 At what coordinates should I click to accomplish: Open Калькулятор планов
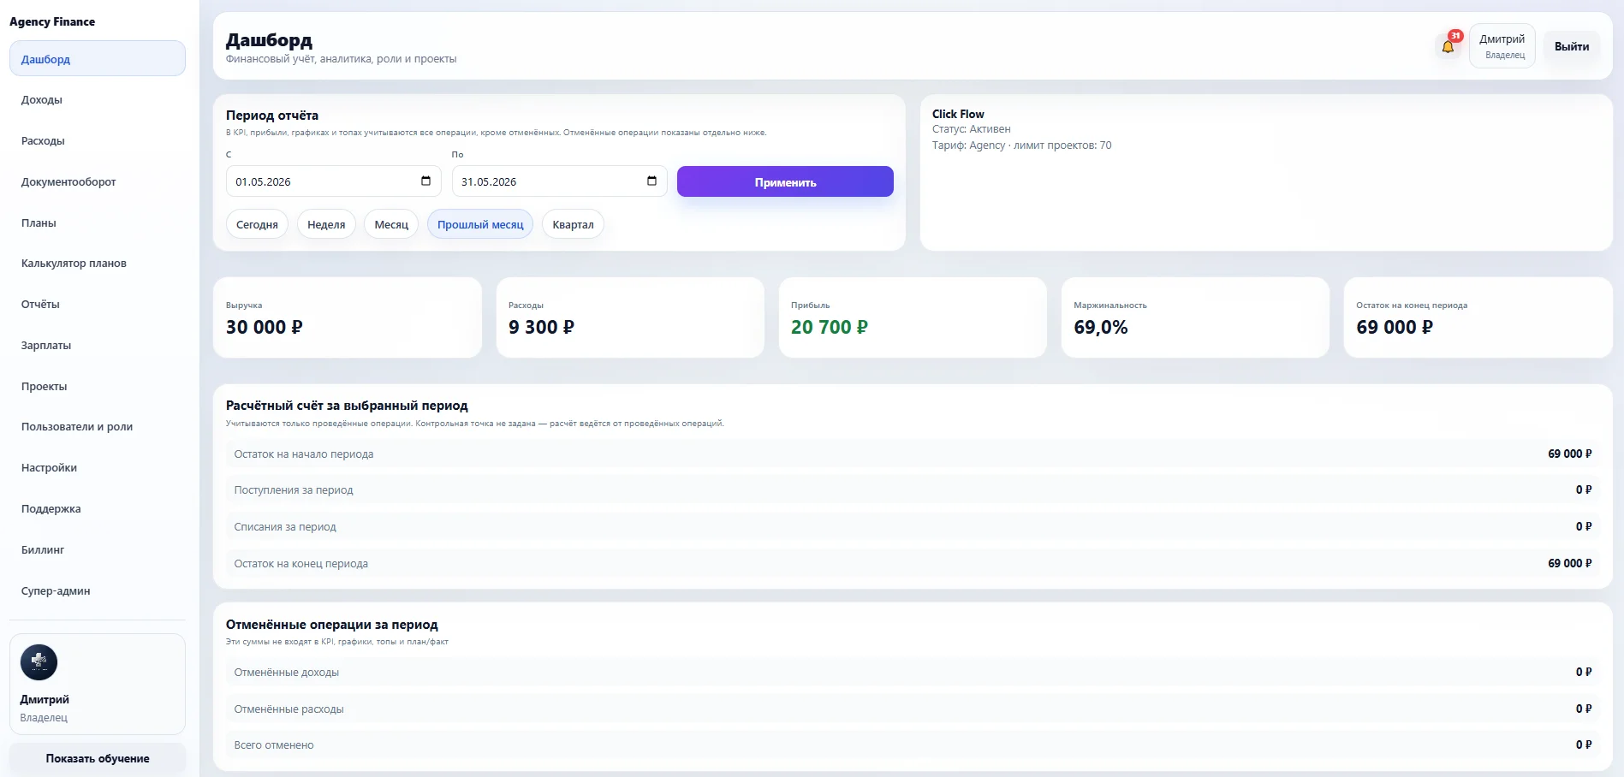pyautogui.click(x=98, y=264)
